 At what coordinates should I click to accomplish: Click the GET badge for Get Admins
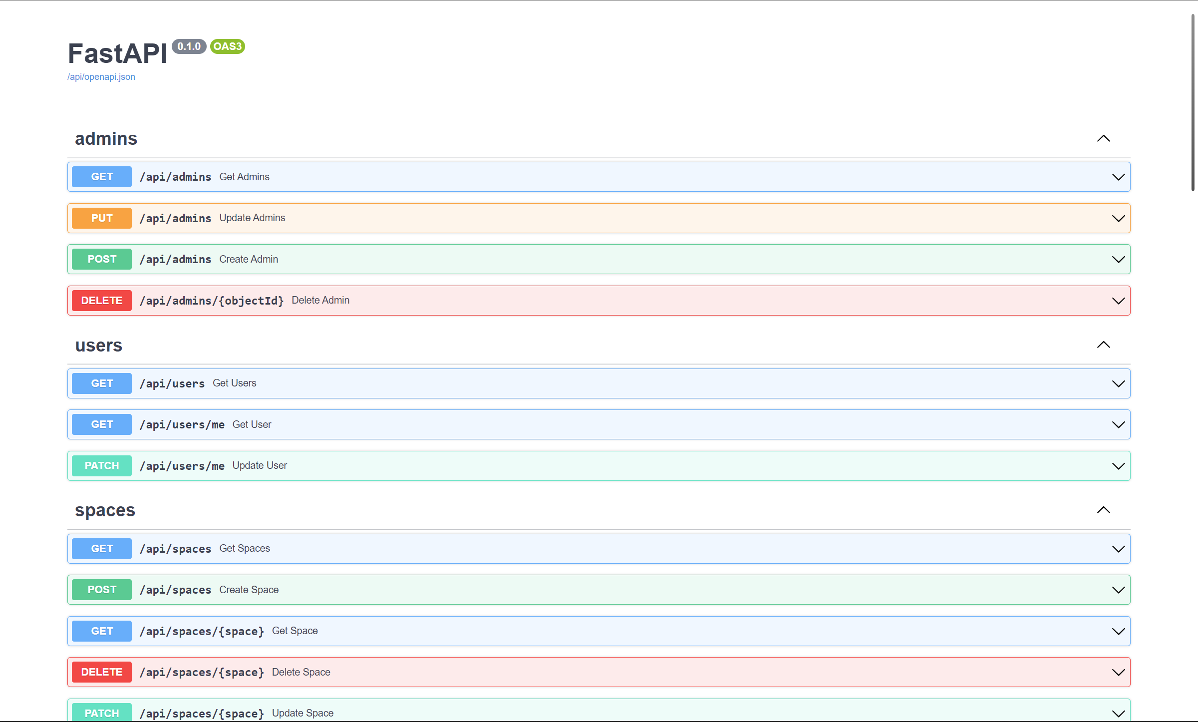pos(102,177)
